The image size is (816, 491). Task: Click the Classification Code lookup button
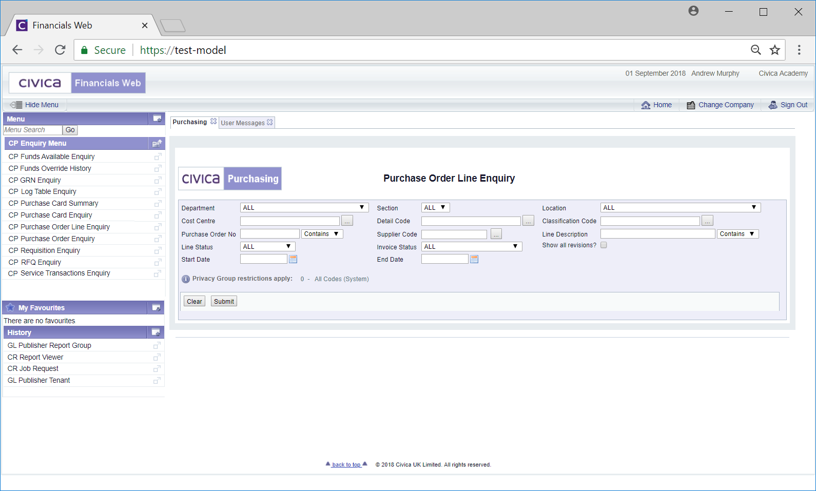pos(707,221)
